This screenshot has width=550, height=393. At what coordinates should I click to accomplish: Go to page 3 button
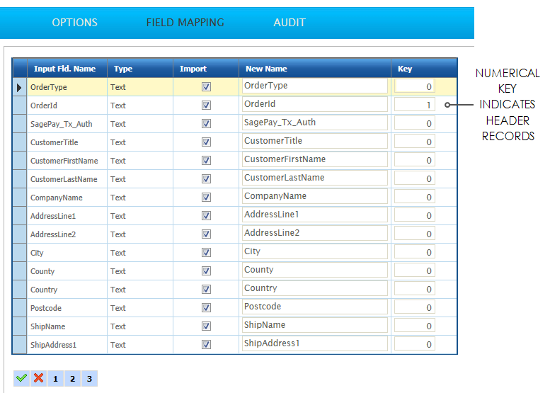89,379
